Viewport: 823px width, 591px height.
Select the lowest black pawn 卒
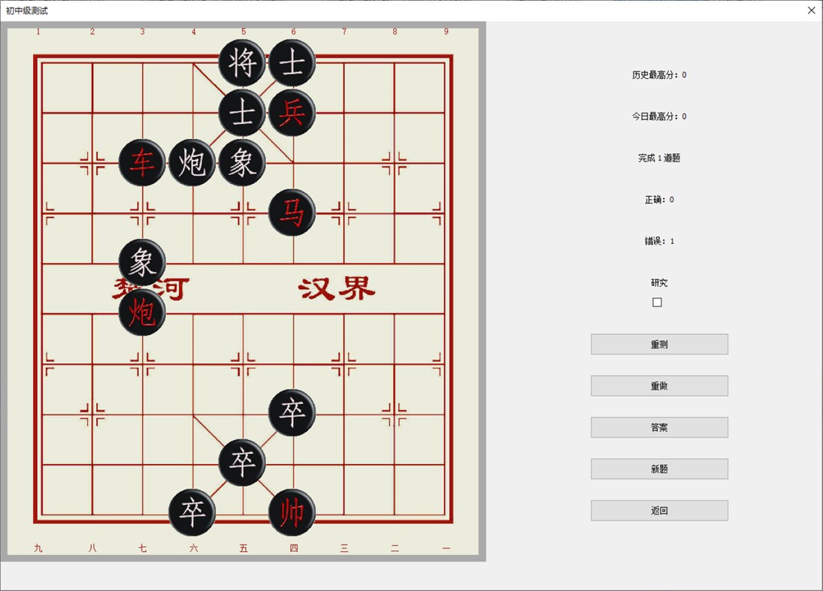point(192,514)
